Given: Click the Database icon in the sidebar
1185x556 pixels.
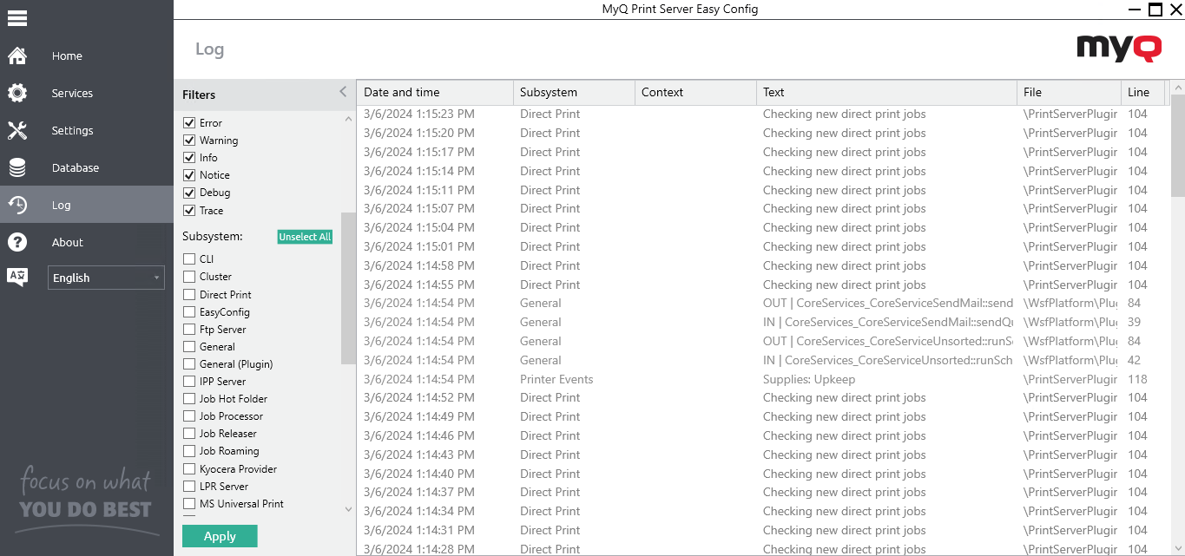Looking at the screenshot, I should pyautogui.click(x=19, y=167).
